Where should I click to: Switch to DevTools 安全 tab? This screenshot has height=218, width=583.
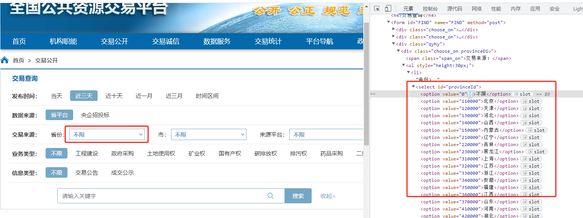coord(555,9)
